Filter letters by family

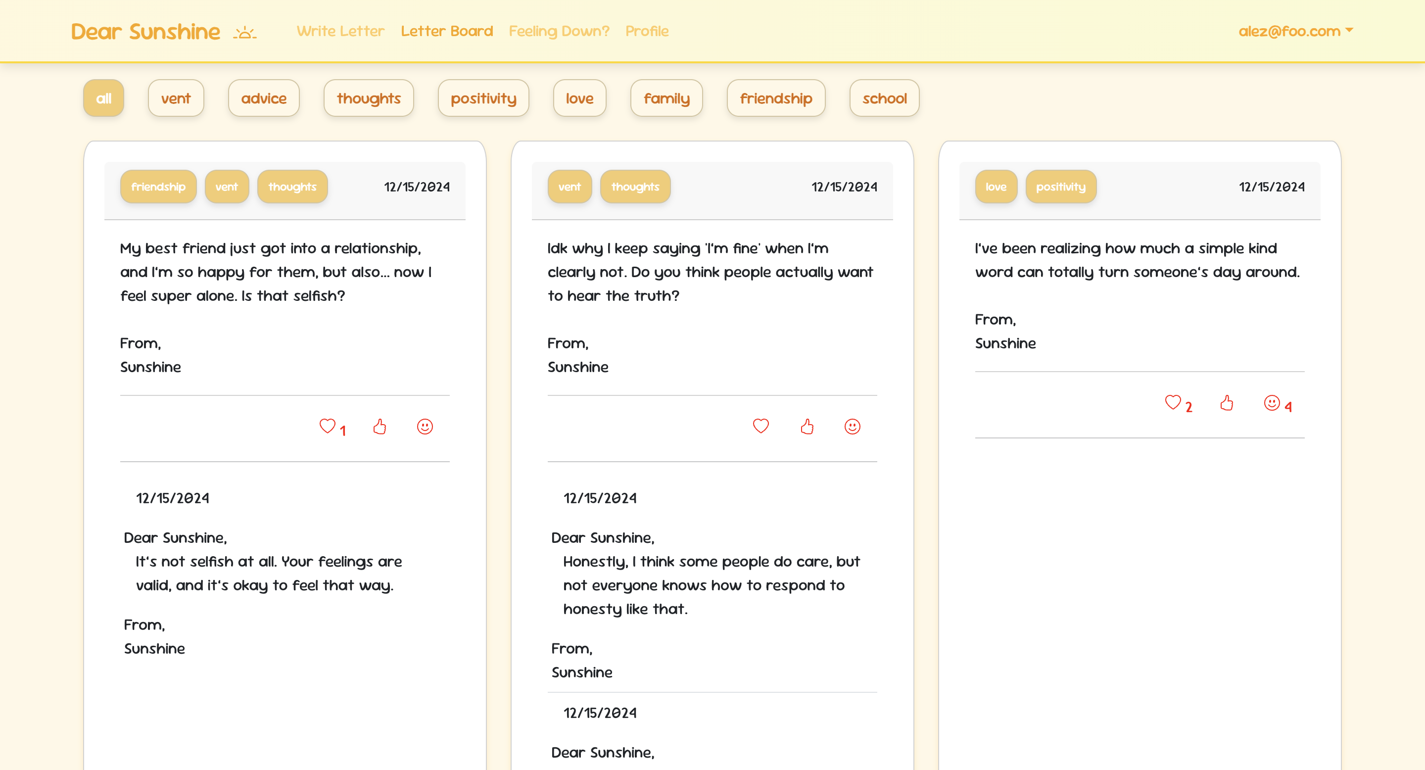tap(666, 98)
